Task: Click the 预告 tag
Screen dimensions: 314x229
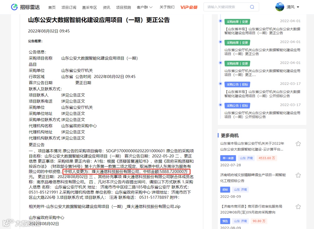Action: pos(225,221)
